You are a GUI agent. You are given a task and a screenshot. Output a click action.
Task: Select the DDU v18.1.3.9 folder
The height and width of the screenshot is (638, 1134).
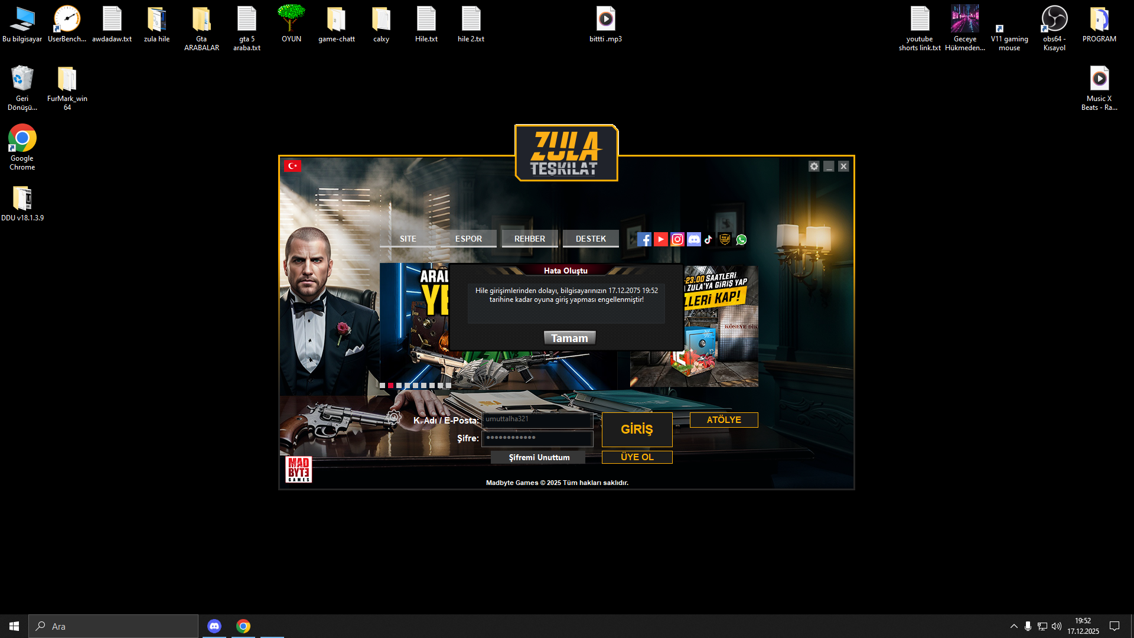coord(22,204)
